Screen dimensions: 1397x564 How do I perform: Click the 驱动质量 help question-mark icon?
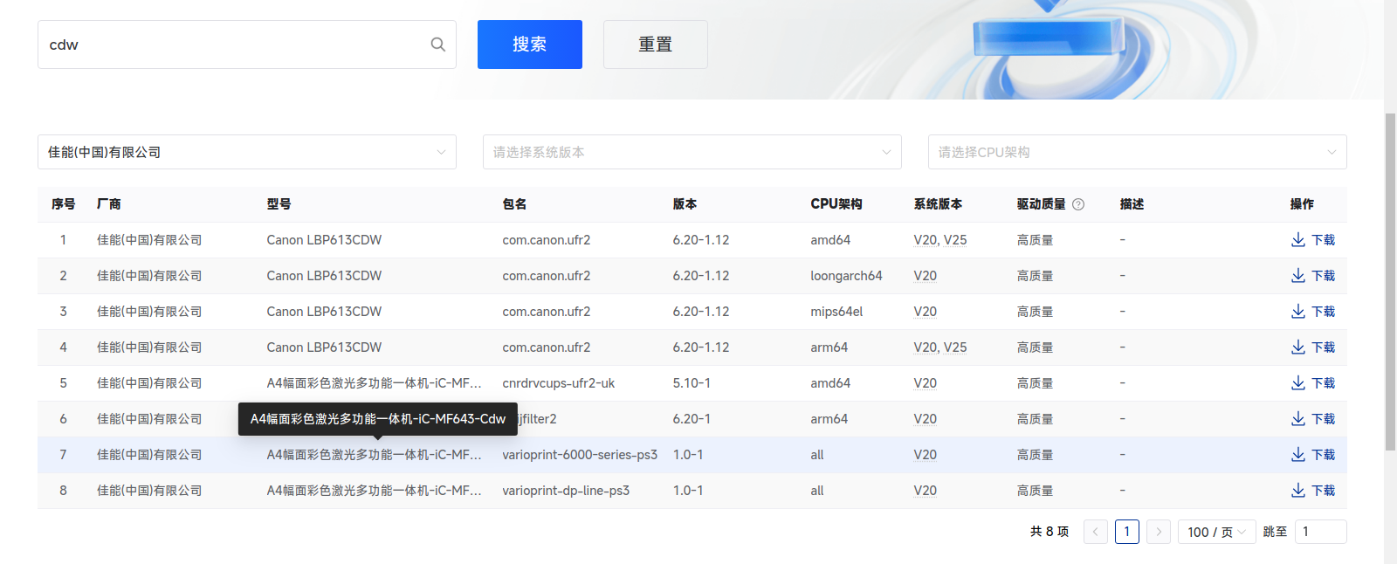click(1078, 204)
